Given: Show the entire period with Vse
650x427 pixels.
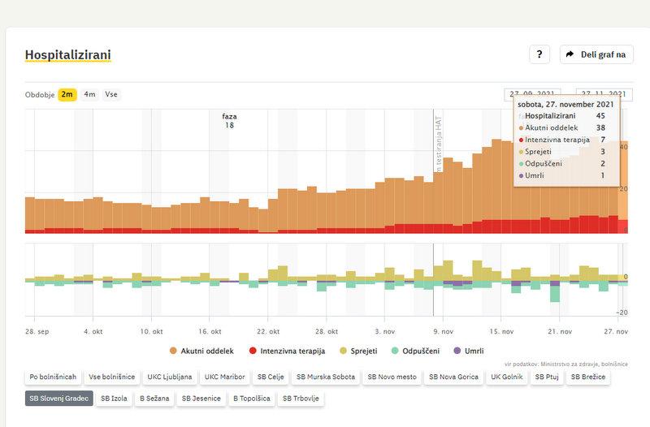Looking at the screenshot, I should point(111,94).
